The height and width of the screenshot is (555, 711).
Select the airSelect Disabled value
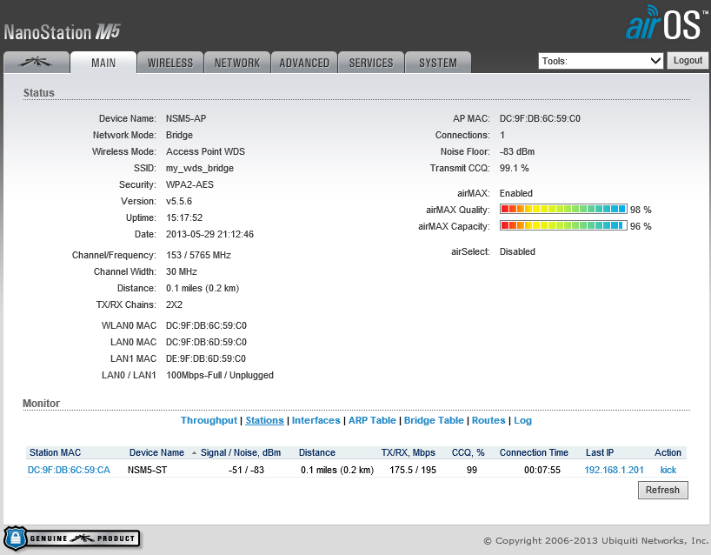pos(517,251)
